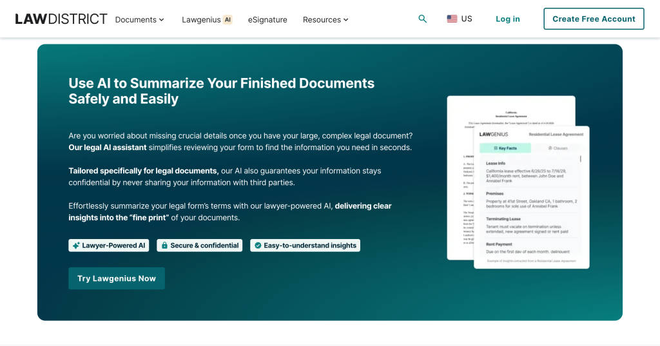Click the US flag icon
Viewport: 660px width, 346px height.
452,19
